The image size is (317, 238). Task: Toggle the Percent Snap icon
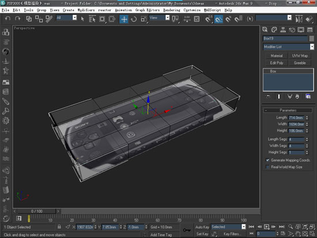(x=228, y=19)
